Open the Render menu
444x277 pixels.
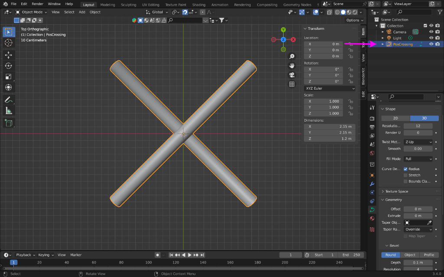(x=38, y=4)
